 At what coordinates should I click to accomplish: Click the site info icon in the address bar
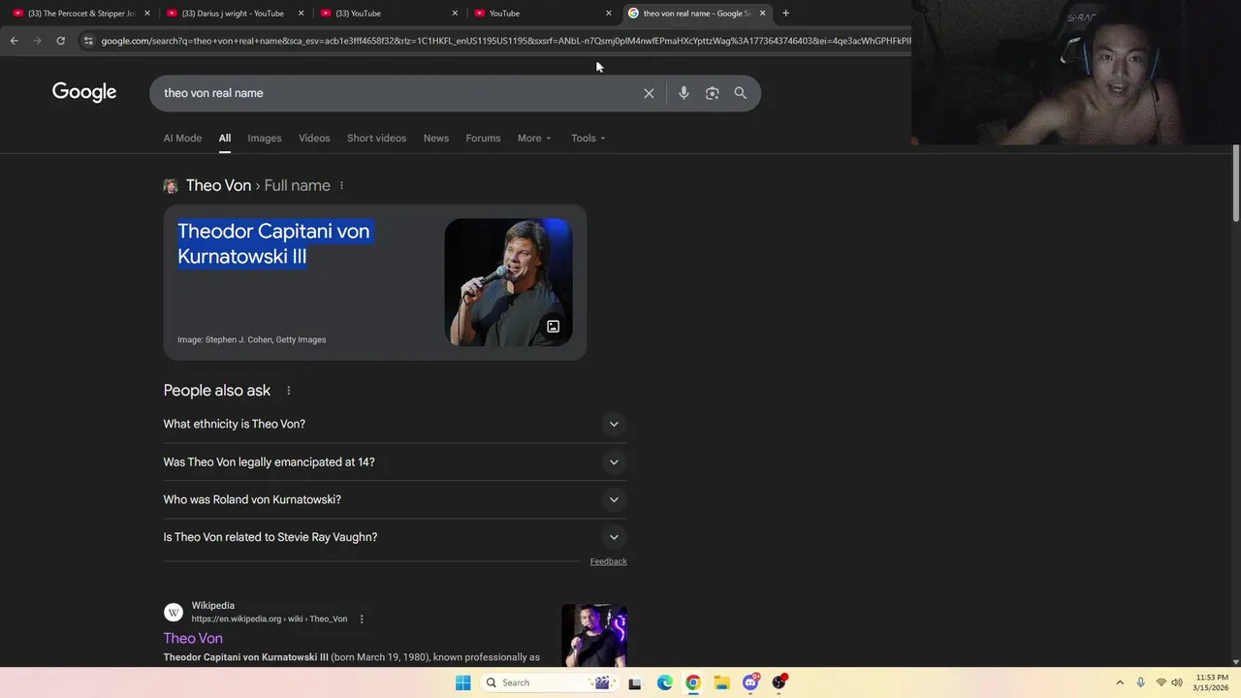[88, 41]
